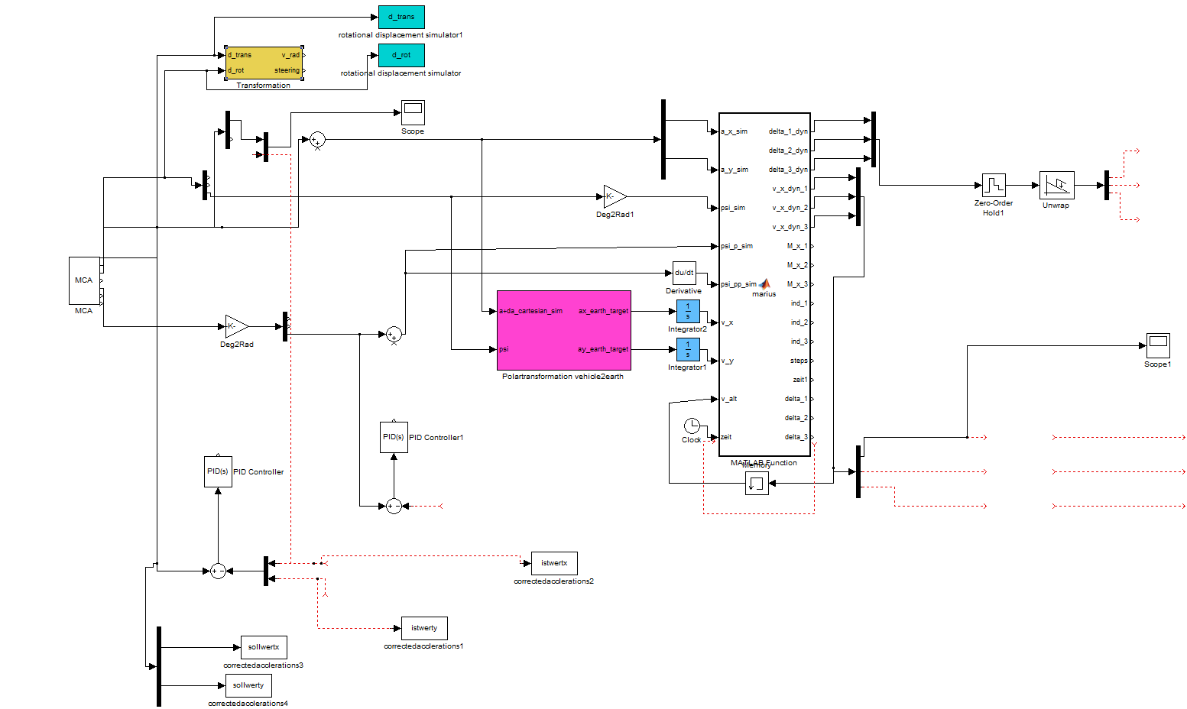
Task: Click the Unwrap block
Action: [1056, 185]
